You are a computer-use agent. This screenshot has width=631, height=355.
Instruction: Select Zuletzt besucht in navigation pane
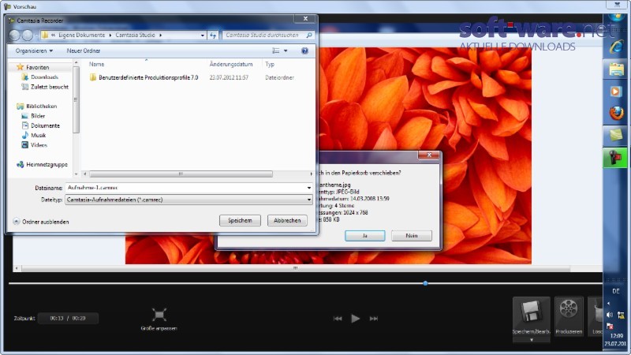coord(50,87)
